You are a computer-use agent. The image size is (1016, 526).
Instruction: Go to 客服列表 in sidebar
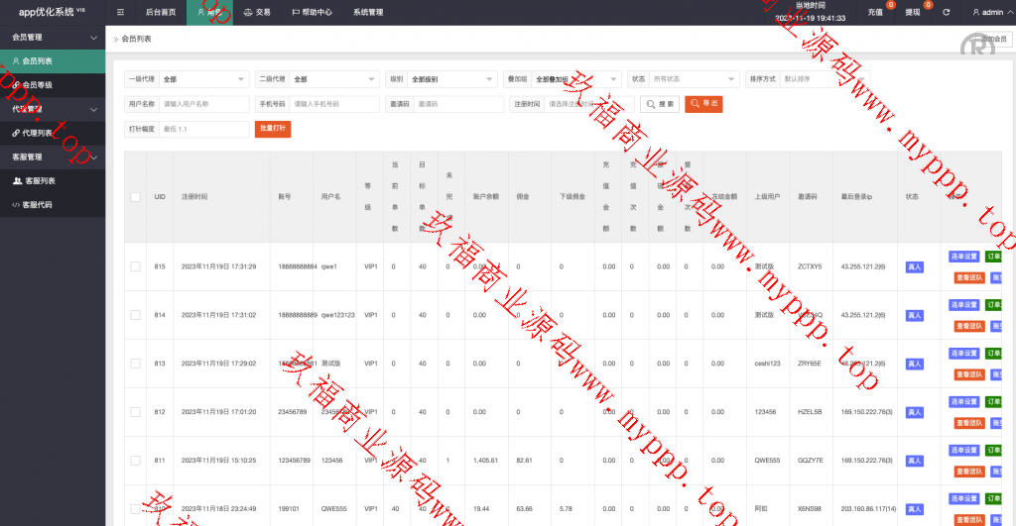point(40,181)
